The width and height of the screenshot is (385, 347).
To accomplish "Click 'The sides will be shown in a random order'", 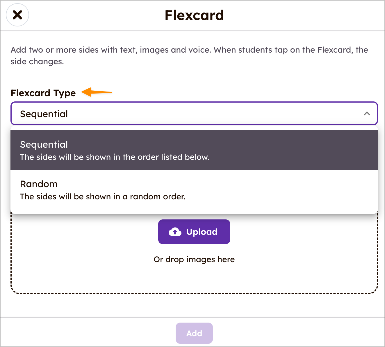I will [103, 197].
